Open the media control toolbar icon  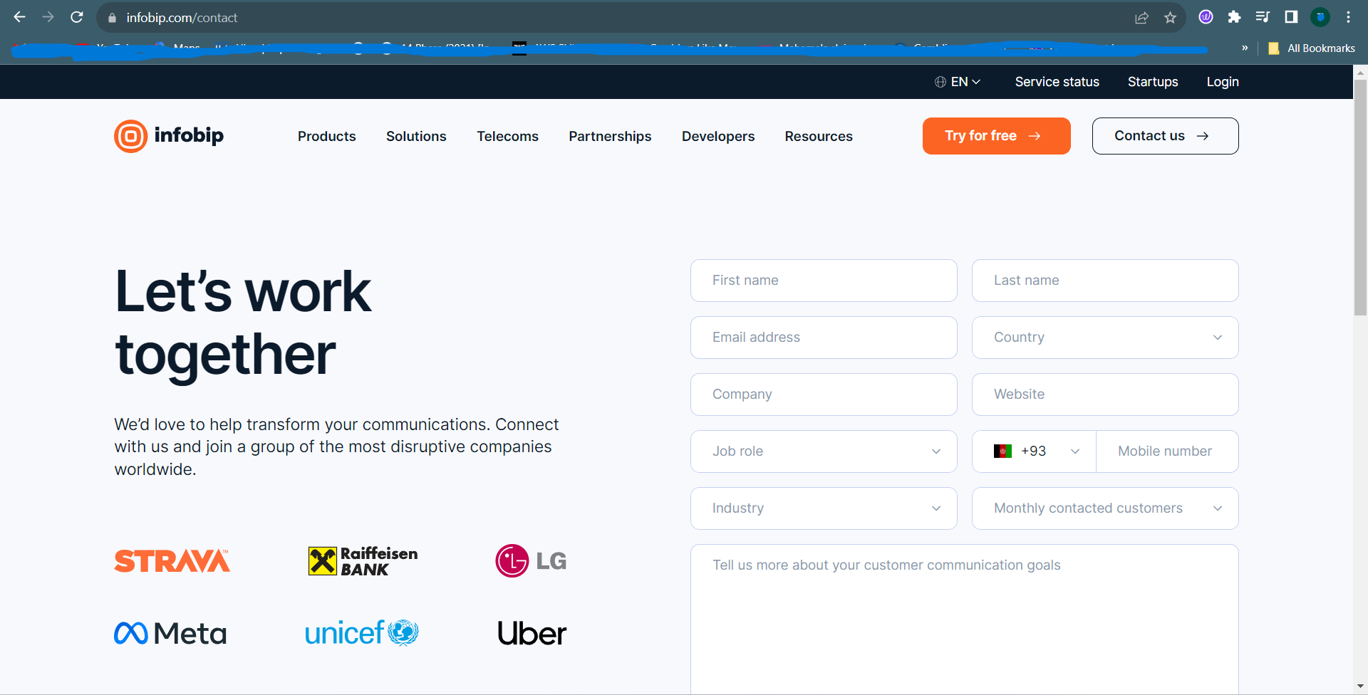[x=1263, y=17]
